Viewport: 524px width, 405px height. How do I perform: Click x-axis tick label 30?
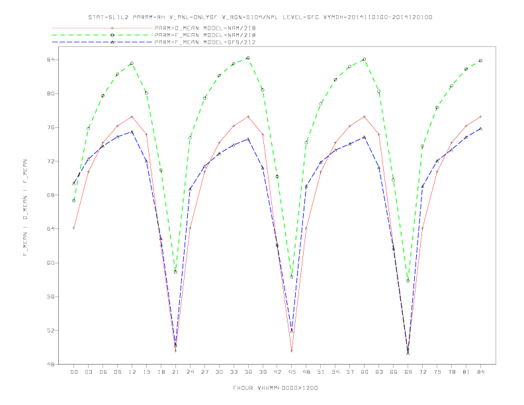pos(219,372)
